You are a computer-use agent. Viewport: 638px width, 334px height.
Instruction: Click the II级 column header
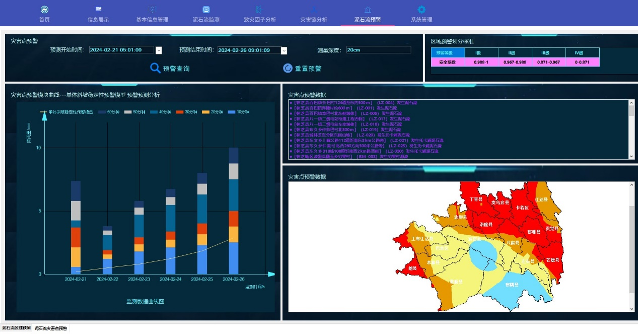(x=515, y=53)
